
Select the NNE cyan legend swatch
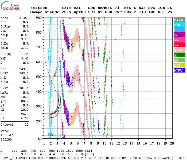coord(180,25)
